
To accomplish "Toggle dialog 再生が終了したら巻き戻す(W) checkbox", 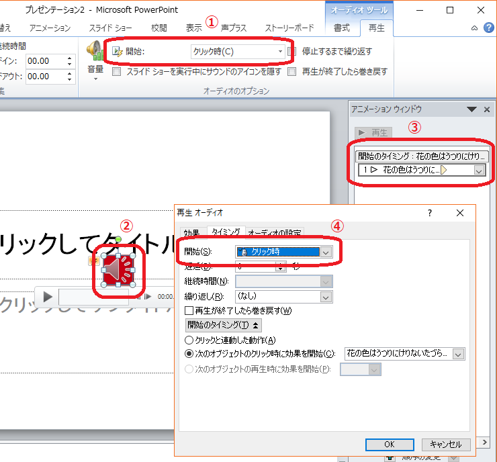I will coord(189,310).
